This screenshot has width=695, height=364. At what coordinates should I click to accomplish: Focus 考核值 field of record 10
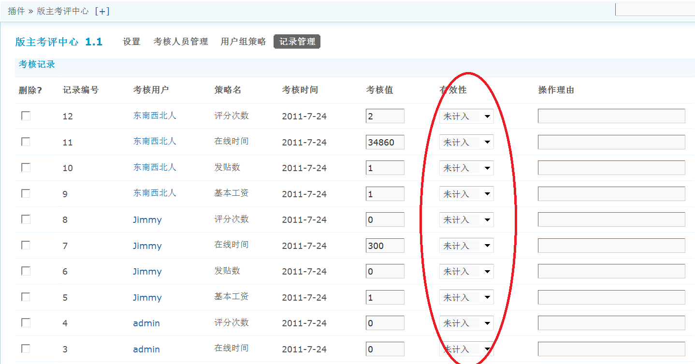pos(385,168)
